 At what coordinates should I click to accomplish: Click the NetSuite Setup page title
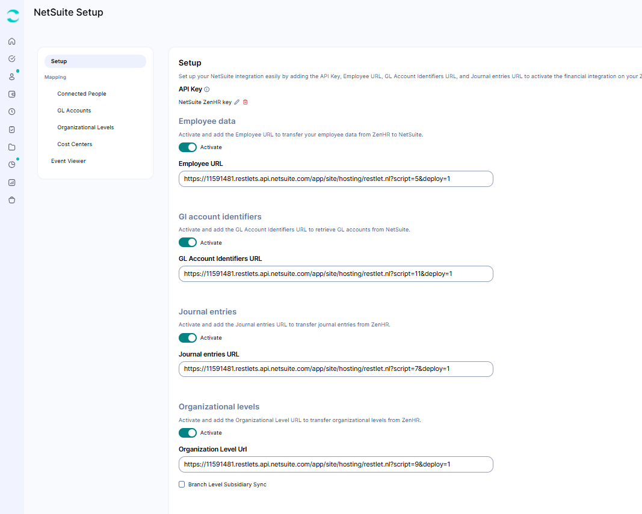69,12
